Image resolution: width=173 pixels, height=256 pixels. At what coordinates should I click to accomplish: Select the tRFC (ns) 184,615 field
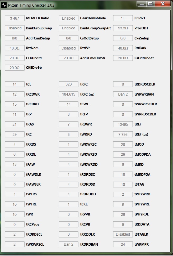(x=69, y=94)
